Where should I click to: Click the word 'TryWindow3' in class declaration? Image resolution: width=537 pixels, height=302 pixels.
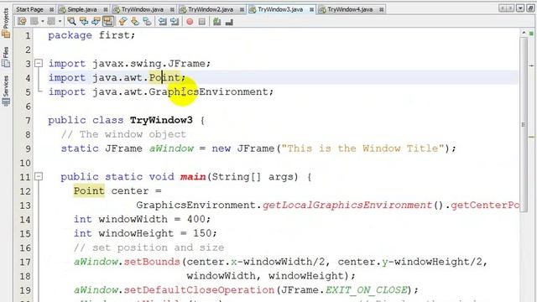(161, 120)
